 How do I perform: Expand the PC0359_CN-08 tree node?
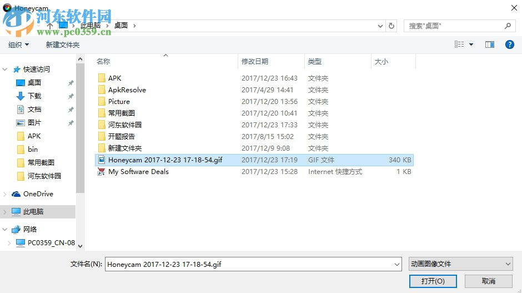(x=9, y=243)
